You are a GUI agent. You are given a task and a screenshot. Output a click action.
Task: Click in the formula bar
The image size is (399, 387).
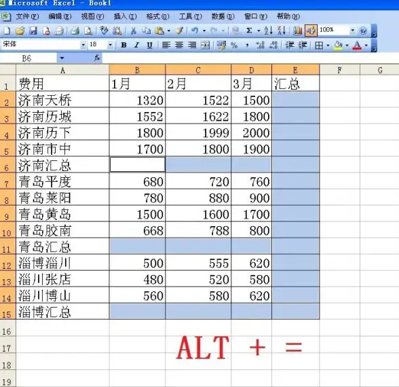point(250,58)
